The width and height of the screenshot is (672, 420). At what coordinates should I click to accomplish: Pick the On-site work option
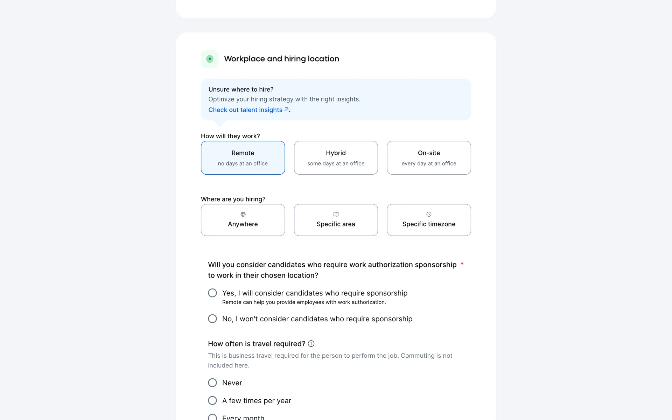(x=429, y=158)
